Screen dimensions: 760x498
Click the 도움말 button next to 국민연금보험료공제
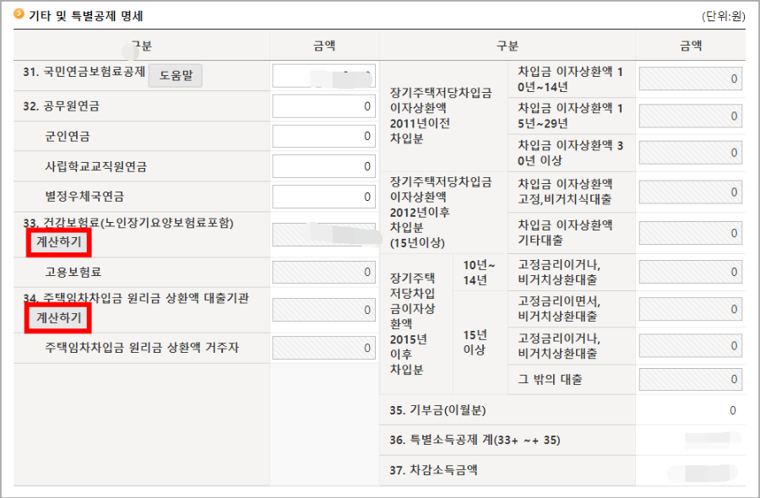(175, 75)
